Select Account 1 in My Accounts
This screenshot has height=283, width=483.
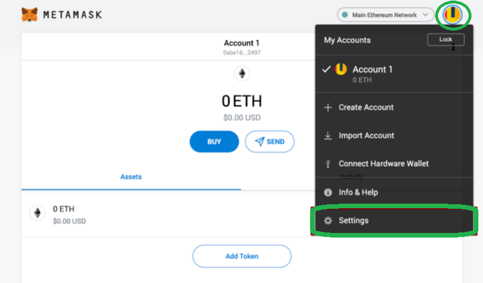[x=394, y=74]
